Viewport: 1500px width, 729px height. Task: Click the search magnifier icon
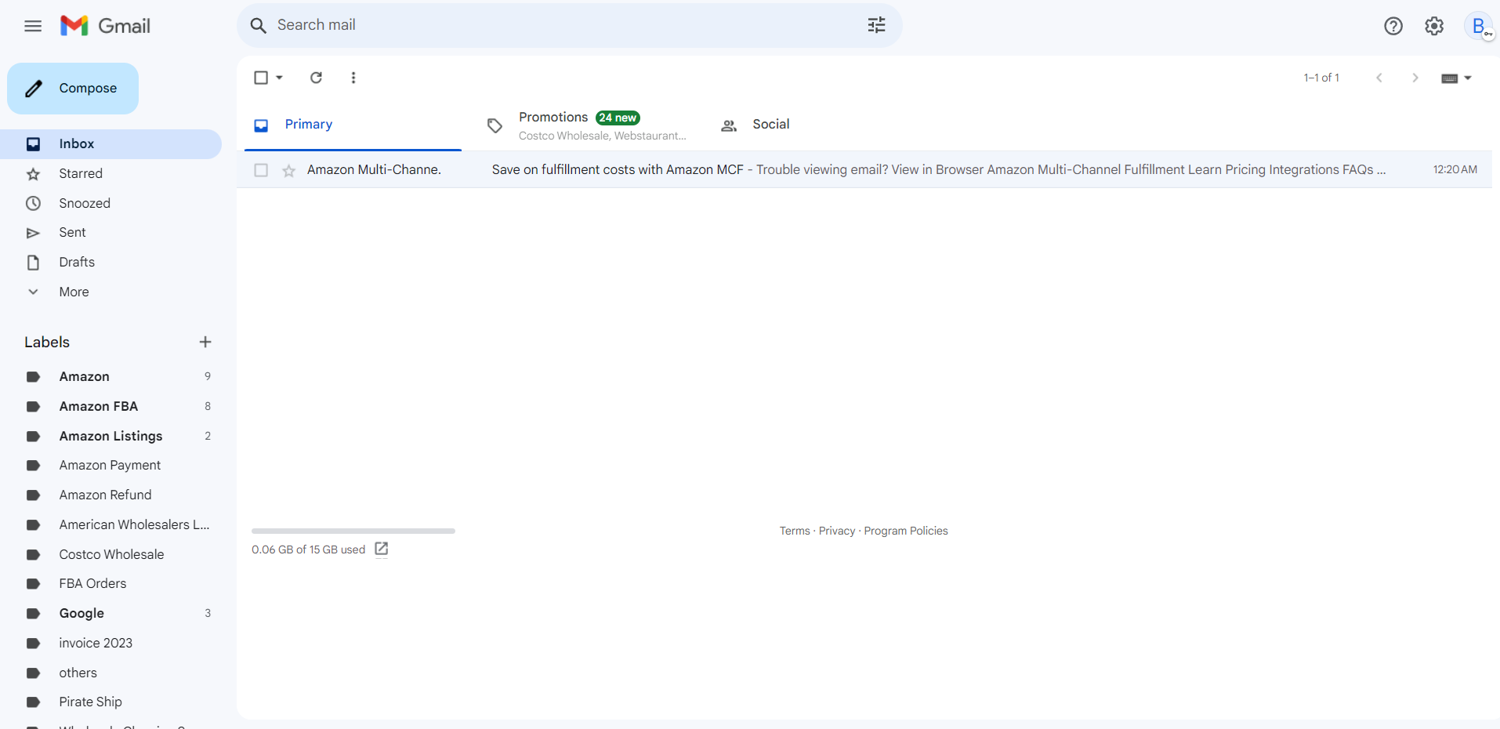coord(258,25)
